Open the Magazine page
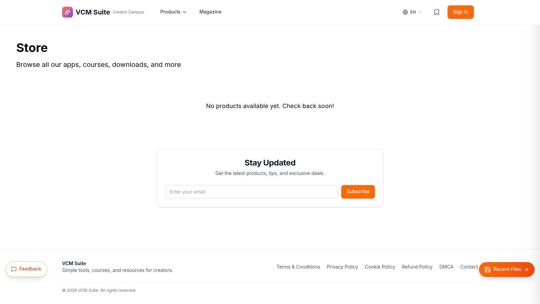Image resolution: width=540 pixels, height=304 pixels. coord(210,12)
